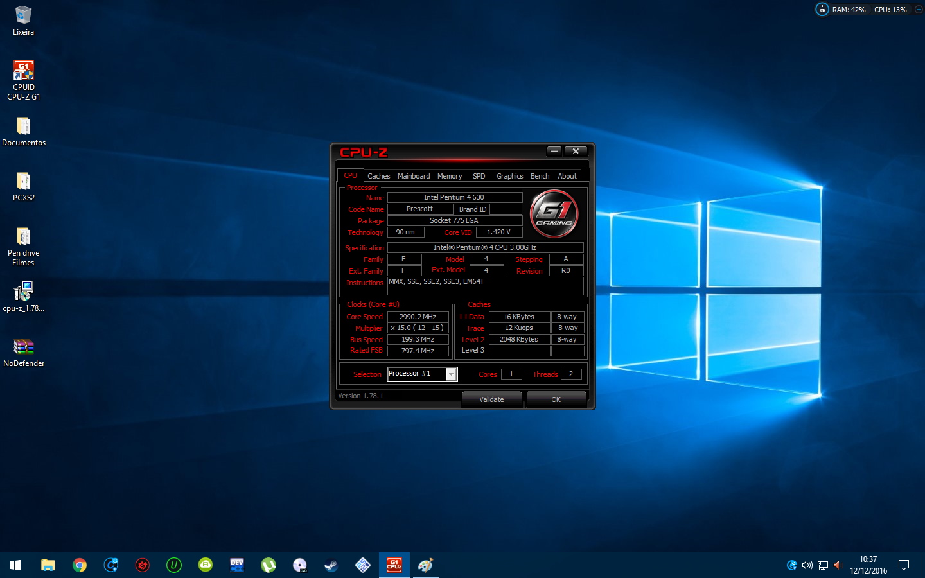
Task: Select the G1 CPU-Z taskbar button
Action: pyautogui.click(x=394, y=565)
